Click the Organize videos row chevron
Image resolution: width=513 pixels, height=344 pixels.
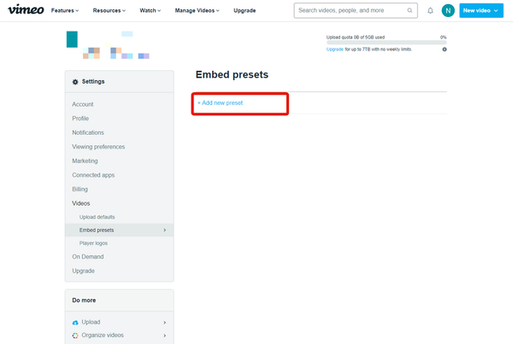pos(164,335)
